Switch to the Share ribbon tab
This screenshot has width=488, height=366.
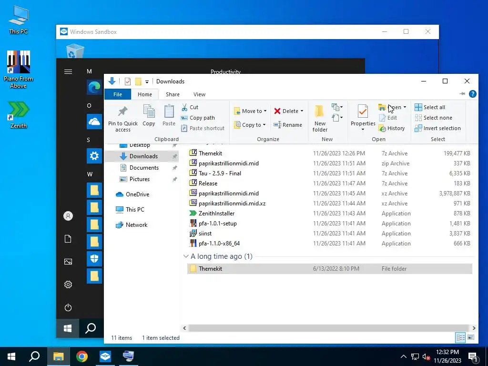[173, 94]
